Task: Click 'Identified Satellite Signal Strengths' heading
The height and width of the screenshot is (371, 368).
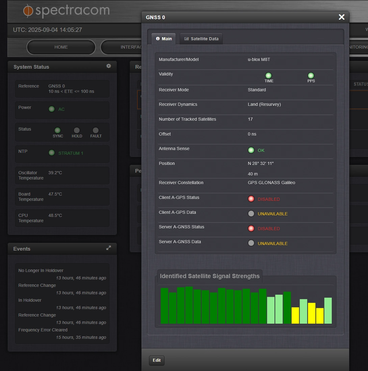Action: click(210, 276)
